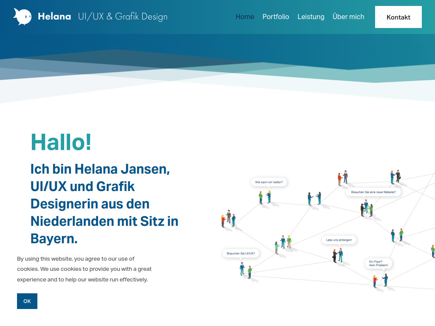Open the Portfolio navigation item
Viewport: 435px width, 326px height.
coord(276,17)
